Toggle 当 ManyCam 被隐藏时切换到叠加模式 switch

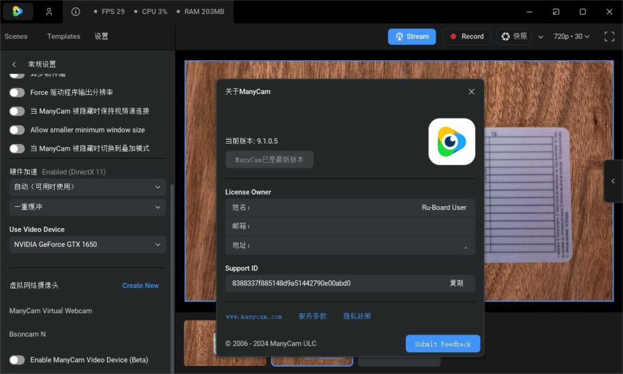(x=17, y=148)
